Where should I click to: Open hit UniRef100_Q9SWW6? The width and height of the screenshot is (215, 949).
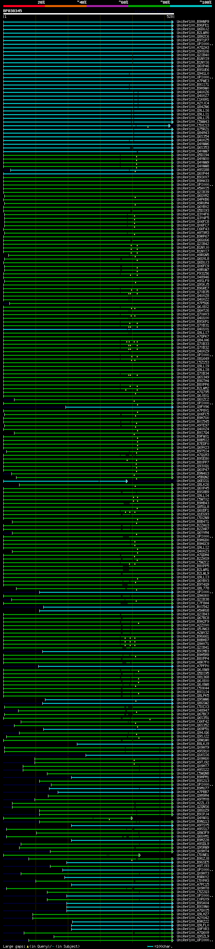pos(193,699)
